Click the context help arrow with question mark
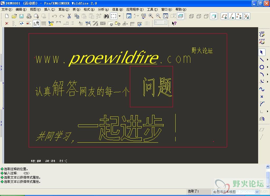Image resolution: width=270 pixels, height=196 pixels. 174,23
